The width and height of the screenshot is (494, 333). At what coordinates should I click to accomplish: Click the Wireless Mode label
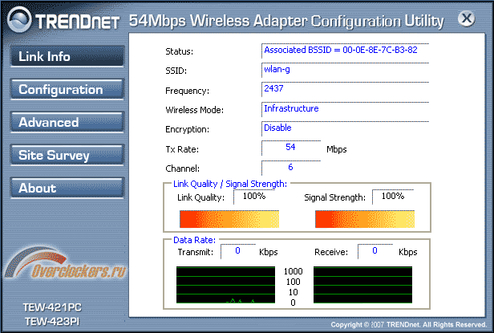[x=194, y=110]
